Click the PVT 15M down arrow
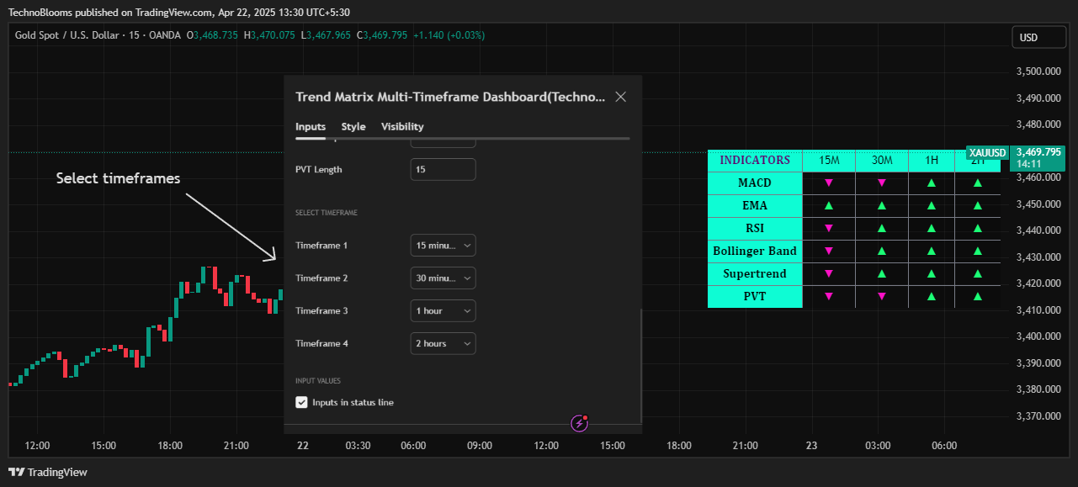Viewport: 1078px width, 487px height. coord(829,296)
